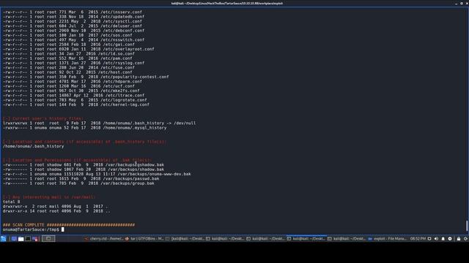Switch to cherry.ctd taskbar window

(104, 239)
